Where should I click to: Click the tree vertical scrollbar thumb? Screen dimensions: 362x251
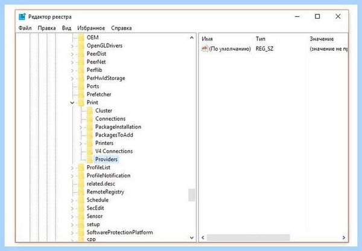(x=192, y=195)
